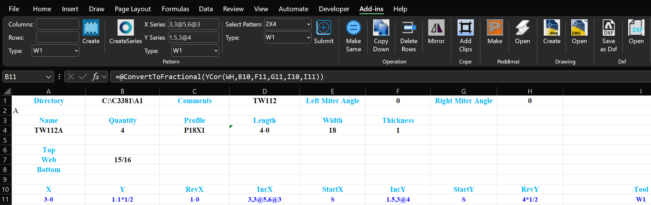Click the Create pattern grid icon
The image size is (651, 205).
[x=91, y=28]
